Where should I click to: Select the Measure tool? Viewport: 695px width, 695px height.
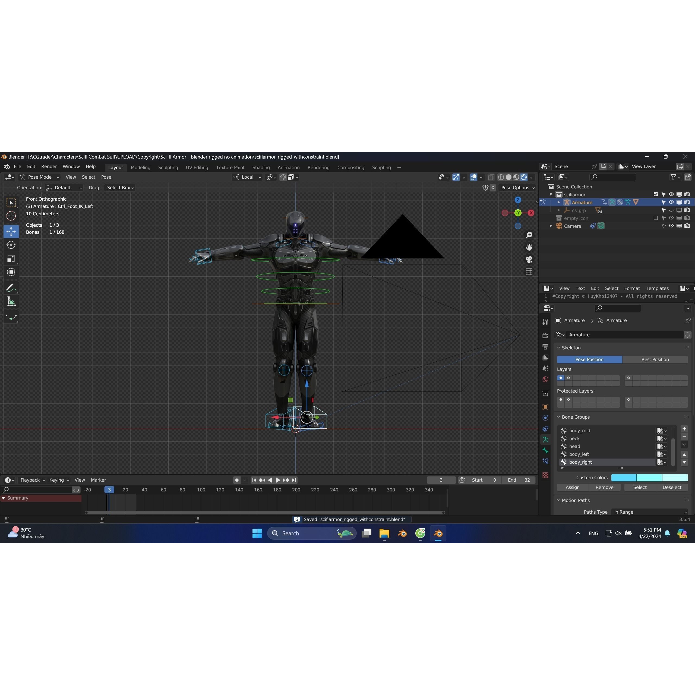pyautogui.click(x=11, y=301)
